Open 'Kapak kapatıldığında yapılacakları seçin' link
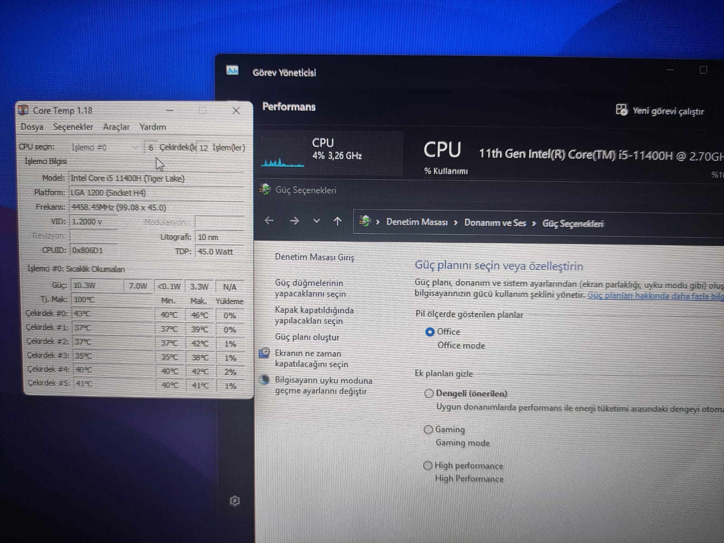Image resolution: width=724 pixels, height=543 pixels. (x=314, y=316)
